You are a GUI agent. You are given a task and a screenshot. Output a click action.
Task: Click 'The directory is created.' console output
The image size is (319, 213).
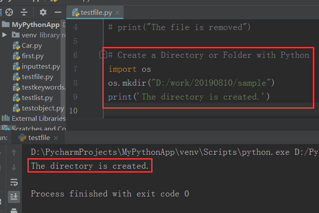(90, 166)
